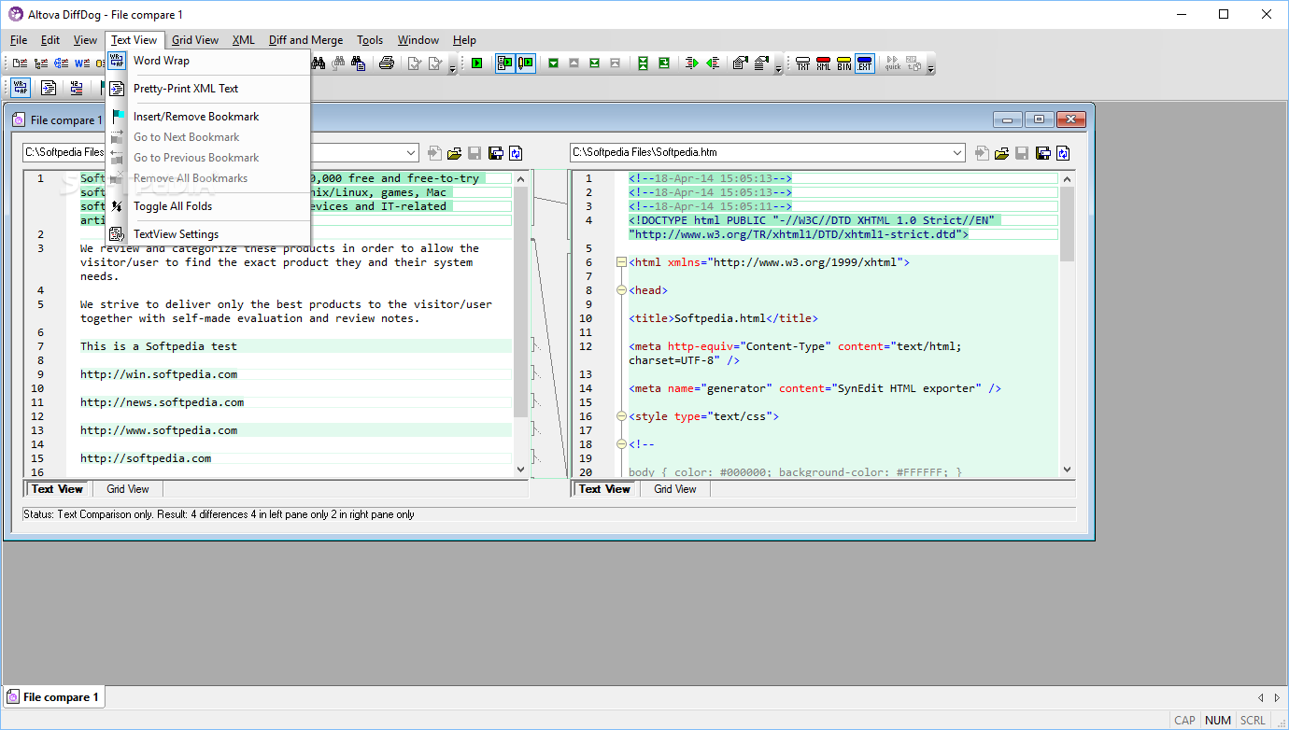The height and width of the screenshot is (730, 1289).
Task: Open the Tools menu
Action: pyautogui.click(x=370, y=40)
